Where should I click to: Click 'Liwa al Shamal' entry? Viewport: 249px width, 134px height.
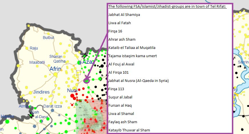point(121,114)
